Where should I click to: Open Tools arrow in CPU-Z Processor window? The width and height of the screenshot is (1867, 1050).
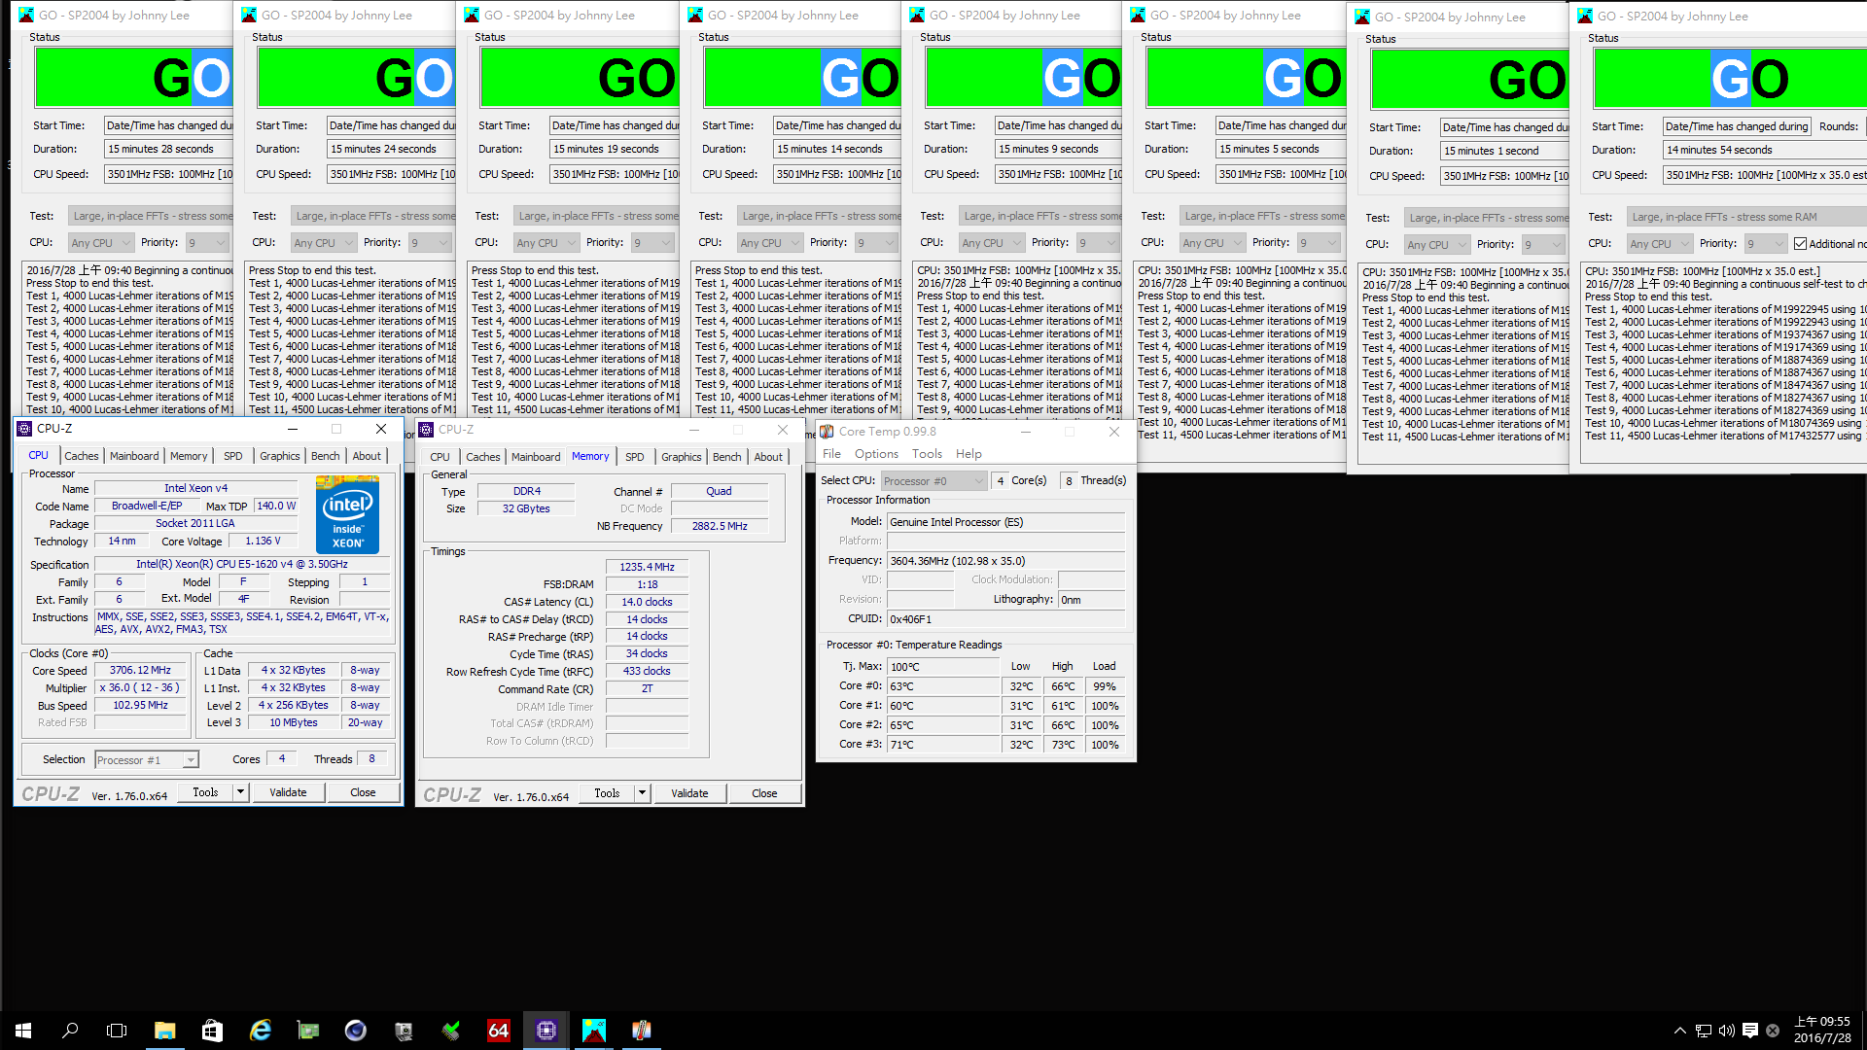click(240, 792)
